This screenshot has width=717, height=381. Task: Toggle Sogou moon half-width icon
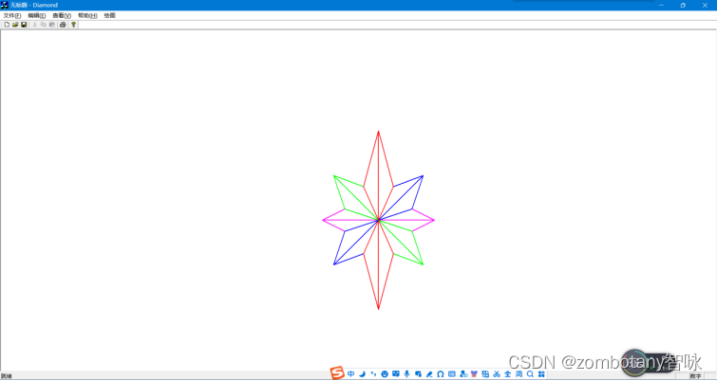click(362, 374)
